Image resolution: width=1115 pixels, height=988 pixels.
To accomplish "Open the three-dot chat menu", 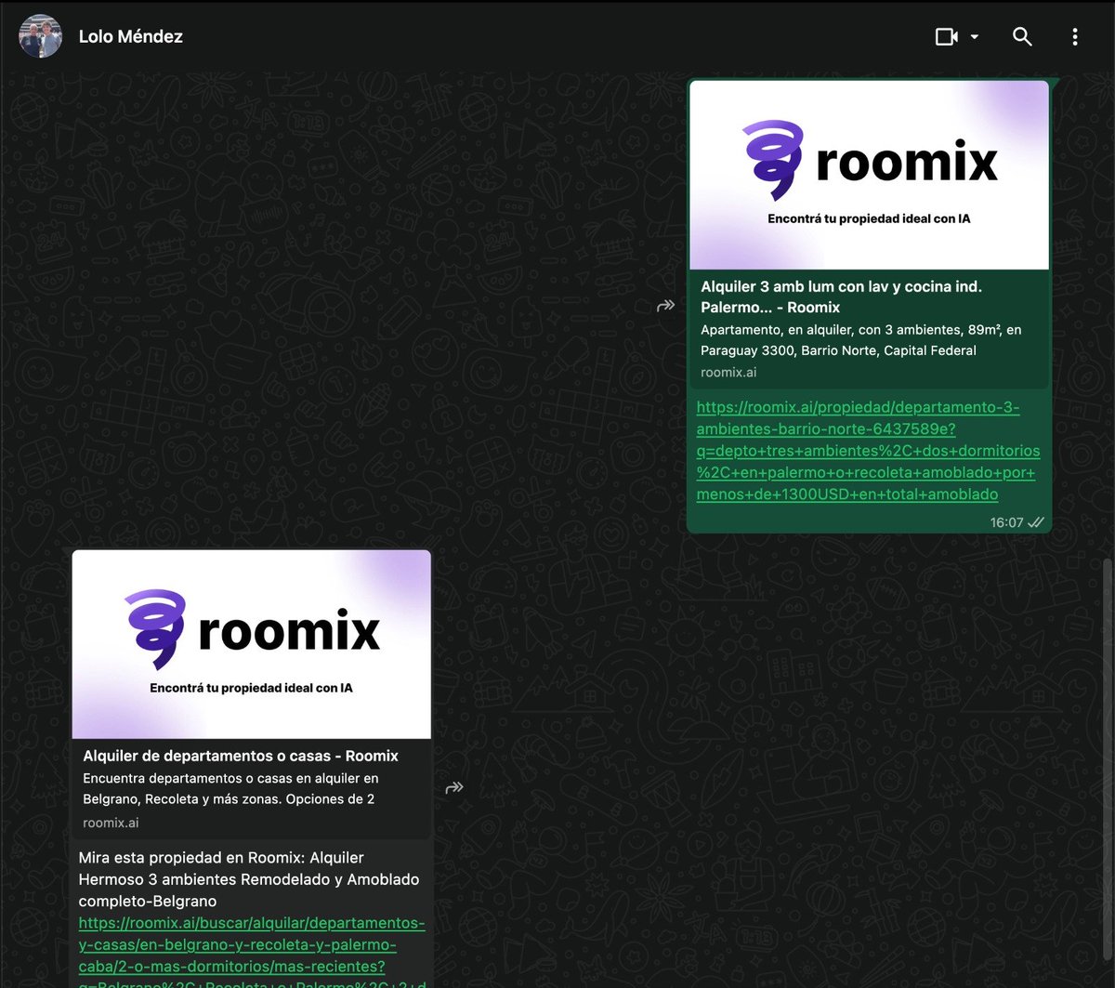I will pos(1075,37).
